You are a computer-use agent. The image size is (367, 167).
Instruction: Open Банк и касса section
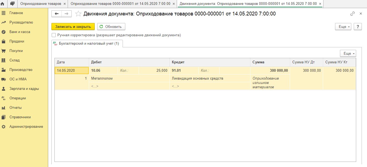19,32
